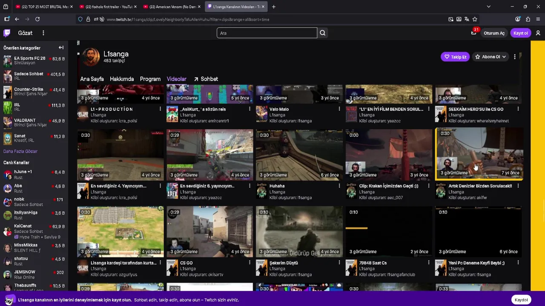This screenshot has width=545, height=306.
Task: Switch to the Ana Sayfa tab
Action: click(x=92, y=79)
